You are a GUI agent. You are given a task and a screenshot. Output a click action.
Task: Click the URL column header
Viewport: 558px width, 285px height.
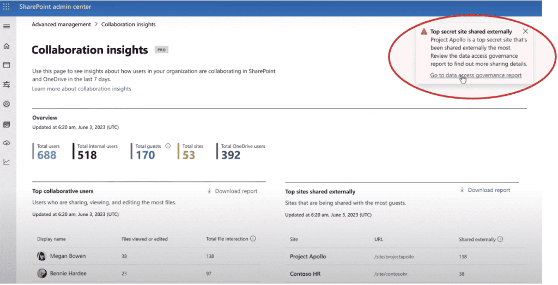click(379, 239)
